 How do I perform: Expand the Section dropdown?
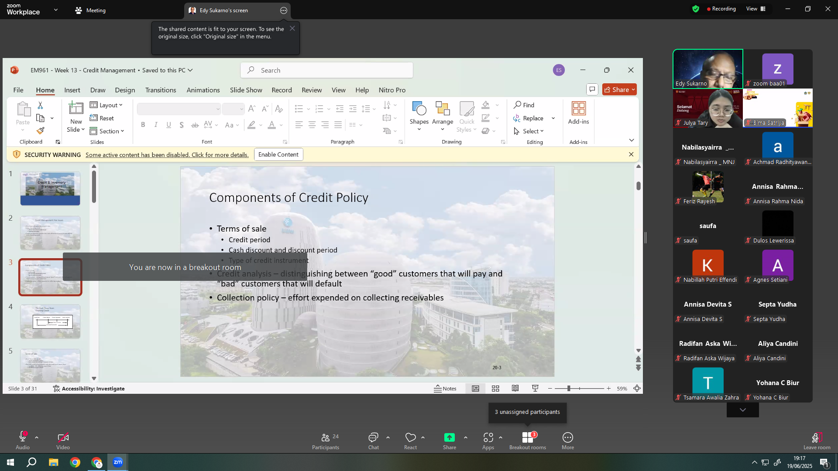107,131
